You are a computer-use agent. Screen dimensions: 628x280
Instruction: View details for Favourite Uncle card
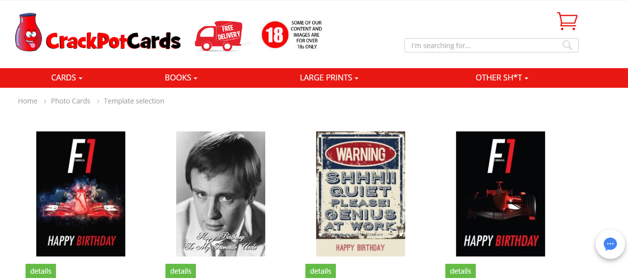point(181,271)
